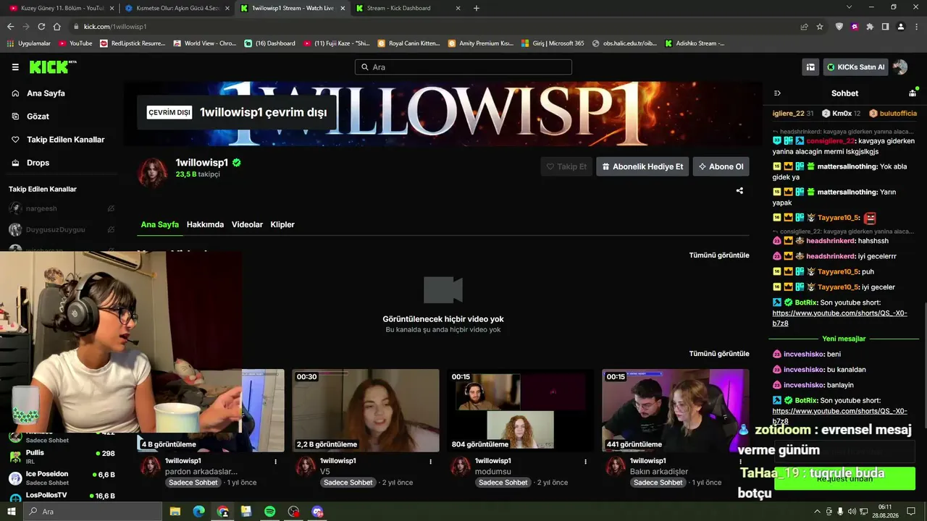Viewport: 927px width, 521px height.
Task: Open the Bakın arkadişler clip thumbnail
Action: (x=676, y=410)
